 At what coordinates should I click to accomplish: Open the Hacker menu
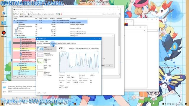[15, 12]
